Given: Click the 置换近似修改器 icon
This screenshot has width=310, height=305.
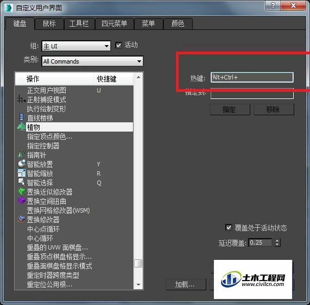Looking at the screenshot, I should click(x=22, y=191).
